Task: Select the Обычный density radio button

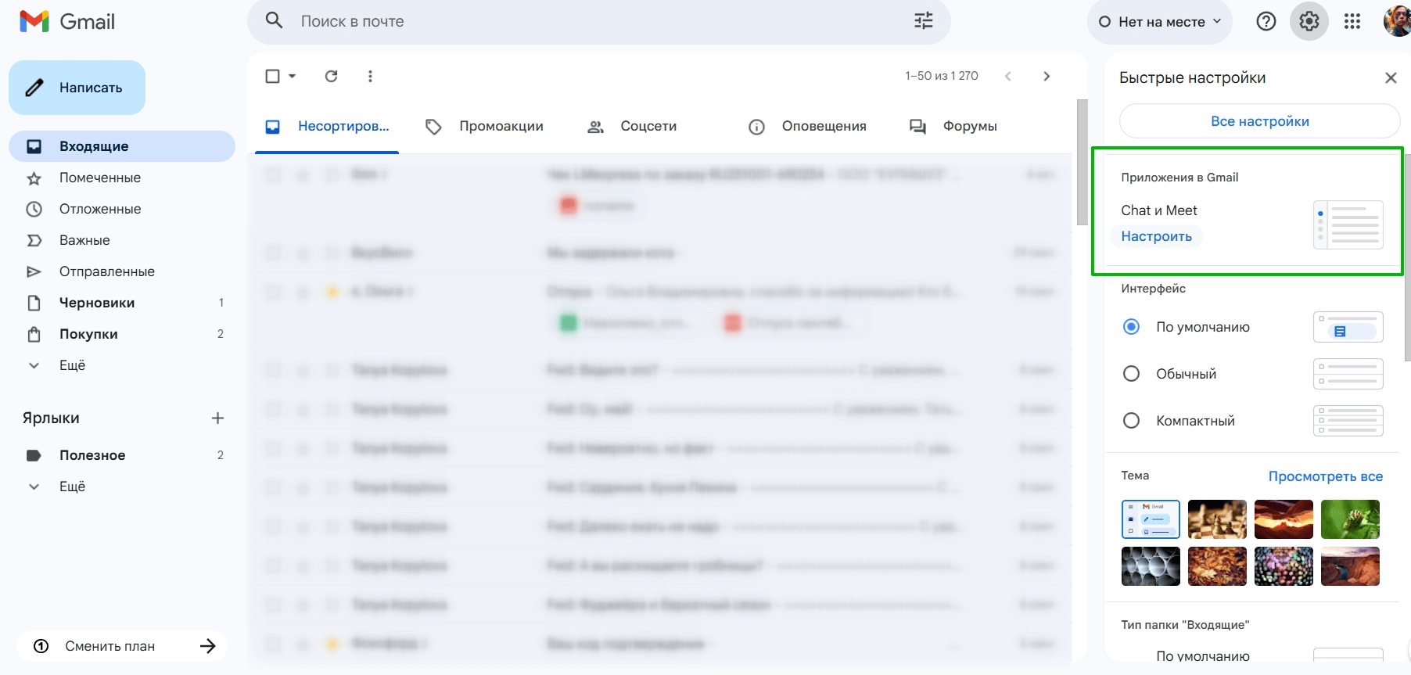Action: click(x=1131, y=374)
